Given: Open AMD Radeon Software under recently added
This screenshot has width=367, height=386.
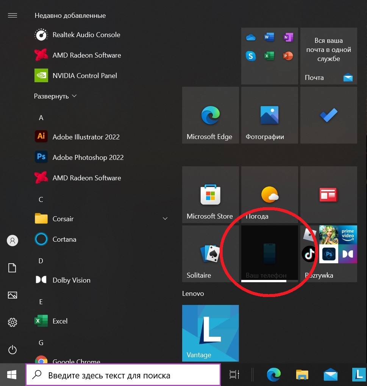Looking at the screenshot, I should pos(78,55).
